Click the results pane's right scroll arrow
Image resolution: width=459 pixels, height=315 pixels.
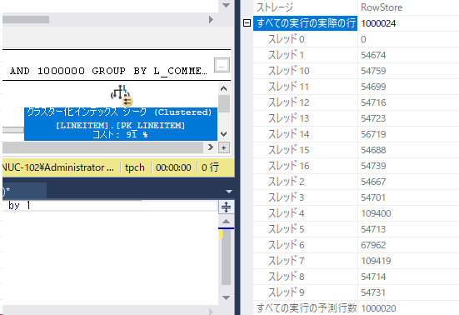click(x=211, y=20)
